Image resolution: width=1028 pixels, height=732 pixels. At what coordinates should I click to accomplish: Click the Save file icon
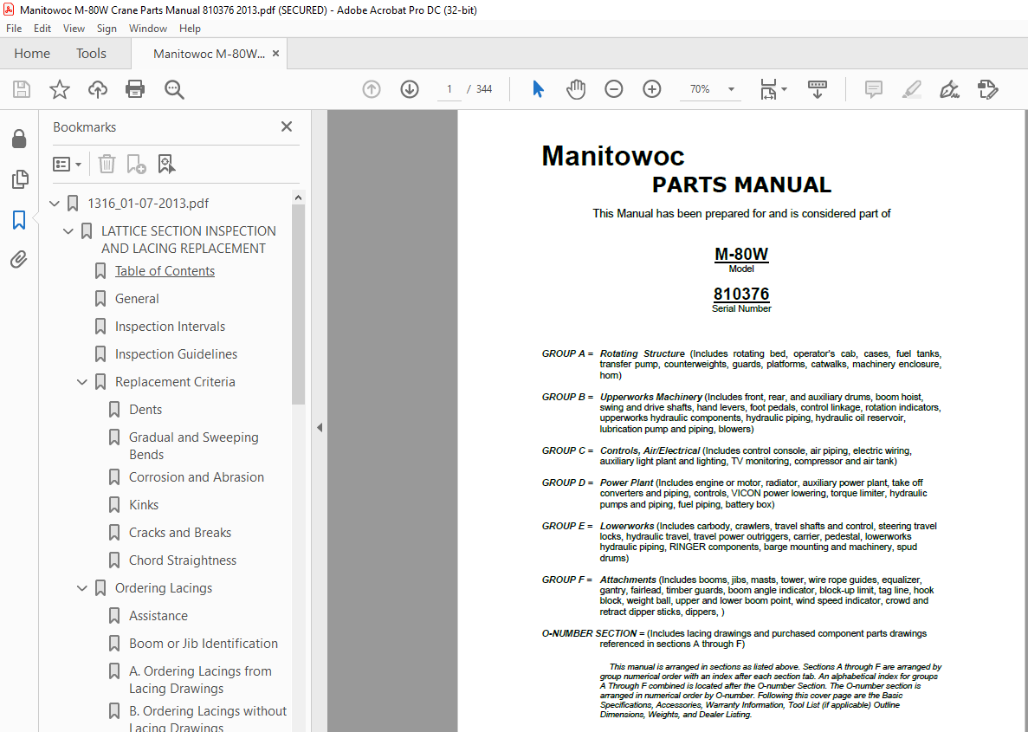[x=22, y=89]
